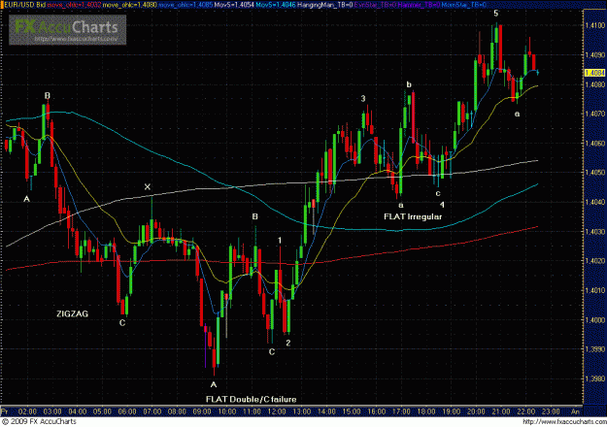
Task: Select the MovS=1.4046 indicator label
Action: 277,5
